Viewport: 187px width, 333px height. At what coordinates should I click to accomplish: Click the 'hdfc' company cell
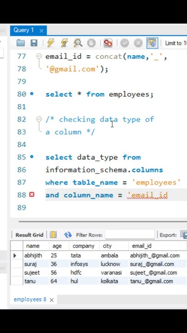tap(84, 272)
